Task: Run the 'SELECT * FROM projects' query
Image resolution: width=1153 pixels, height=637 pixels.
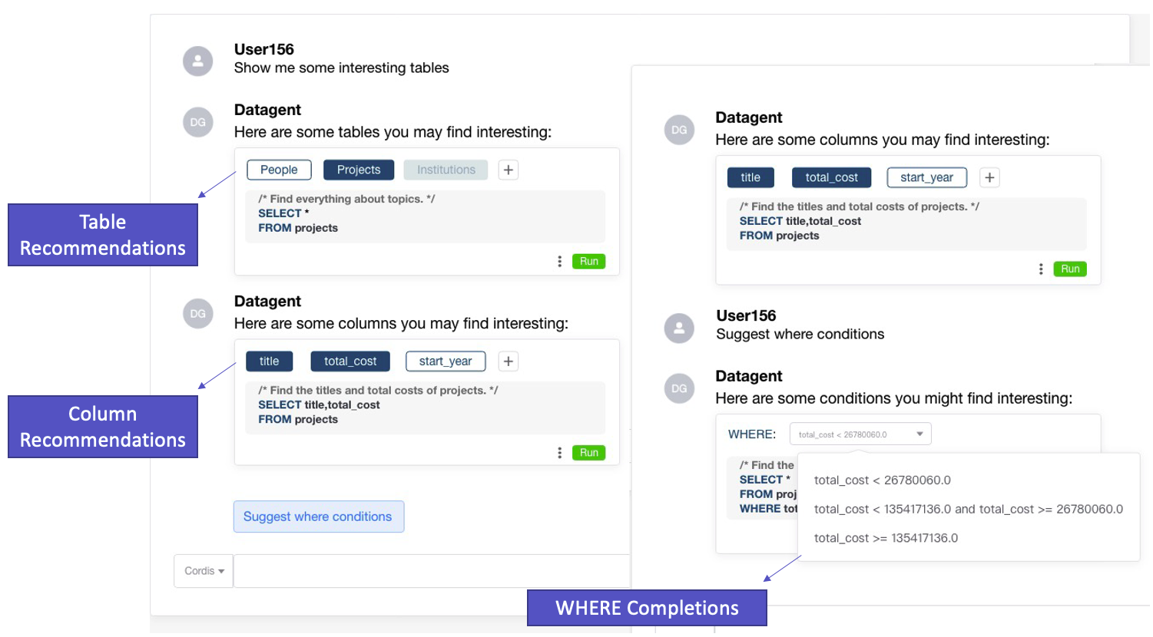Action: (589, 262)
